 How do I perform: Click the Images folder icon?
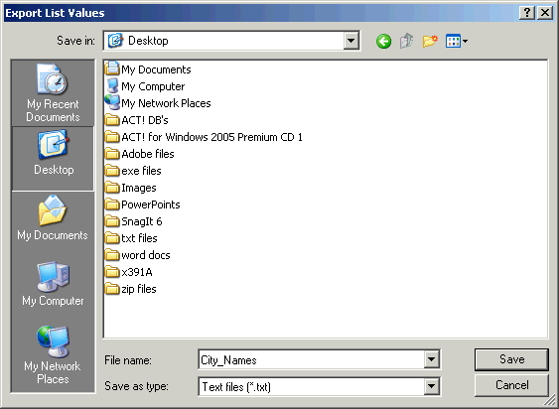(112, 188)
